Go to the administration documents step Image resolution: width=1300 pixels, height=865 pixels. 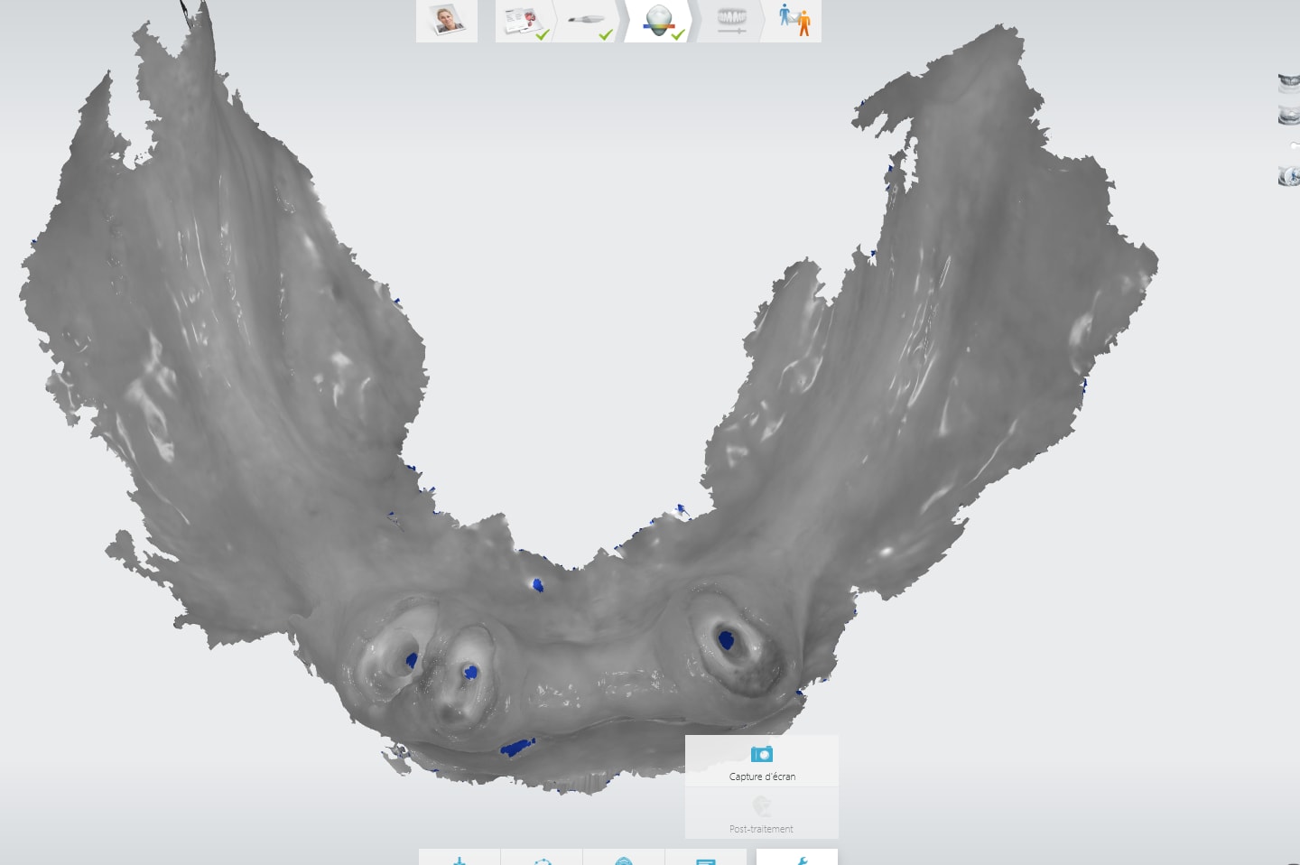pyautogui.click(x=525, y=22)
